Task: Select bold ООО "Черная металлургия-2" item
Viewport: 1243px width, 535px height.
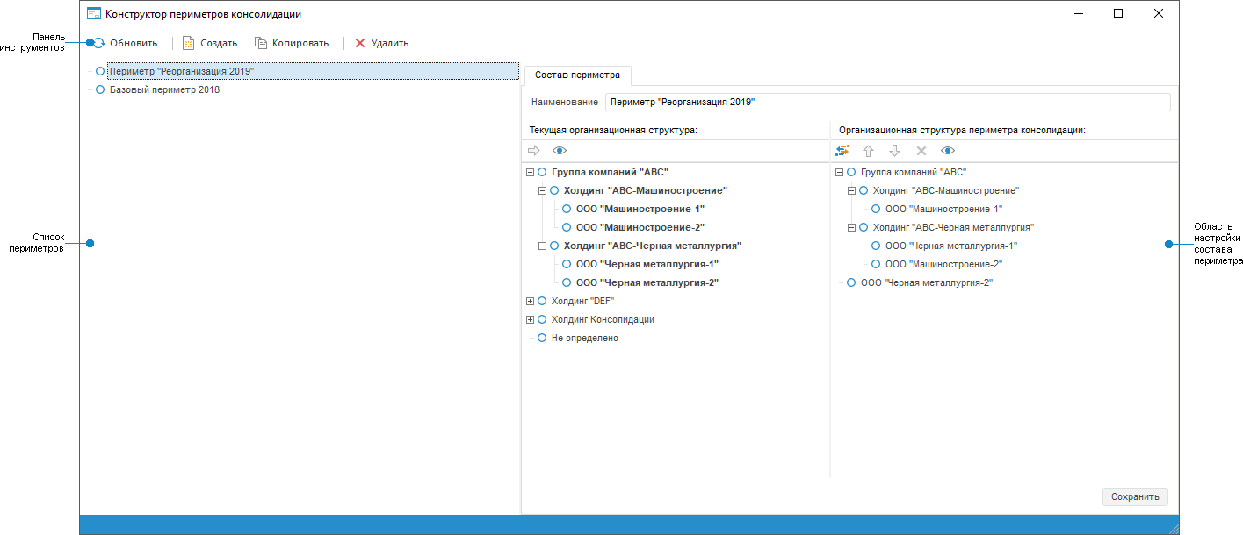Action: (647, 282)
